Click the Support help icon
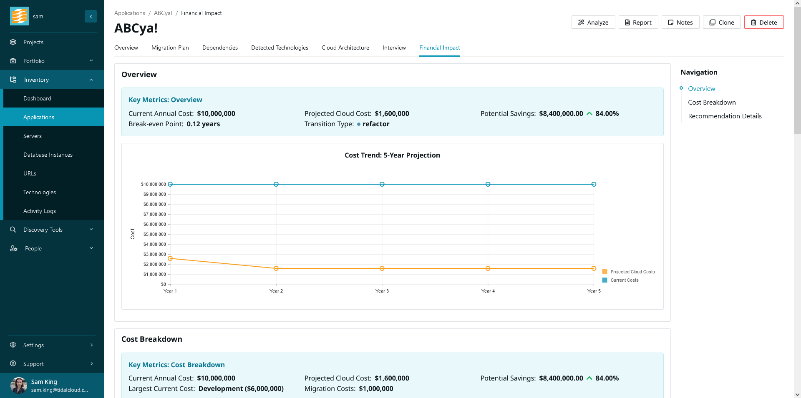The height and width of the screenshot is (398, 801). point(13,364)
